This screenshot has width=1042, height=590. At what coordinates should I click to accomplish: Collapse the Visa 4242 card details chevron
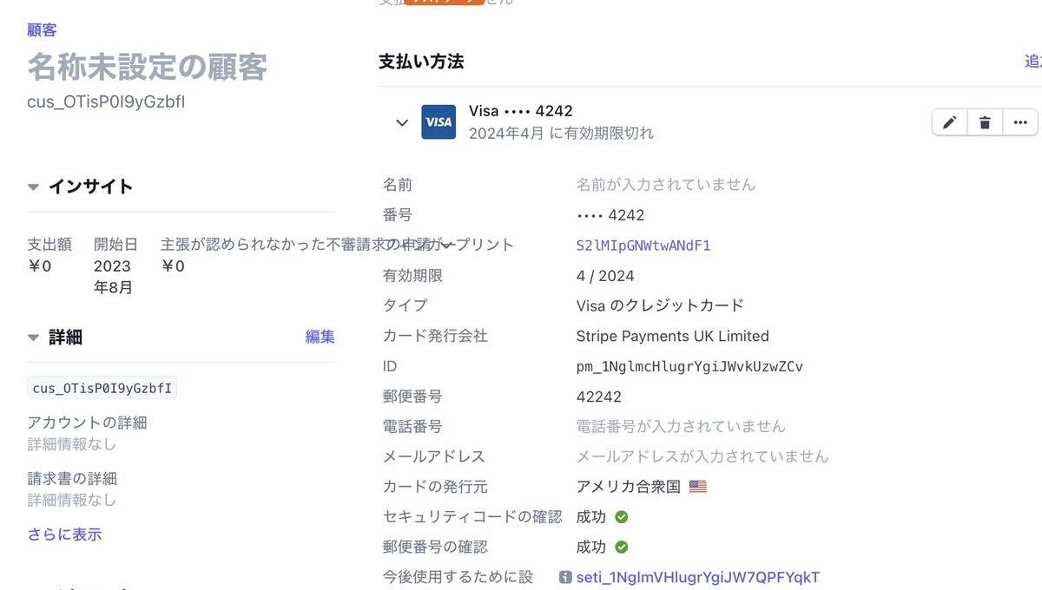pos(402,122)
